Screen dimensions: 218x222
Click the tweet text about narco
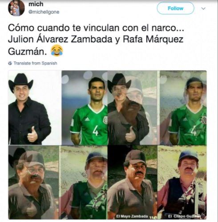(96, 40)
